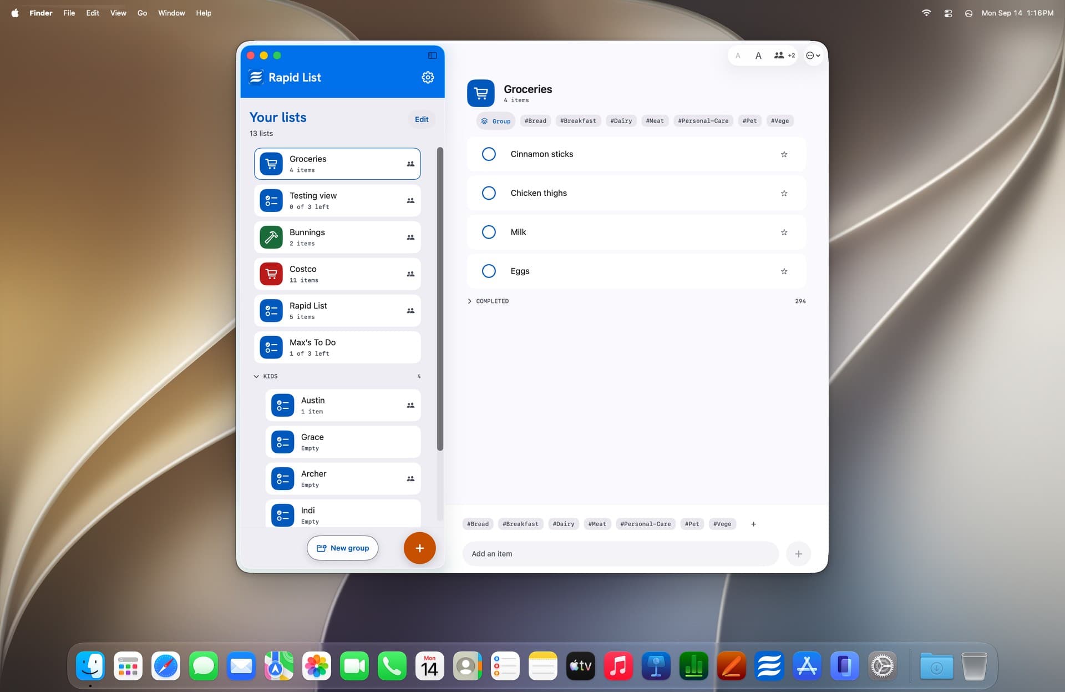The height and width of the screenshot is (692, 1065).
Task: Click the lists sidebar scrollbar
Action: click(x=440, y=299)
